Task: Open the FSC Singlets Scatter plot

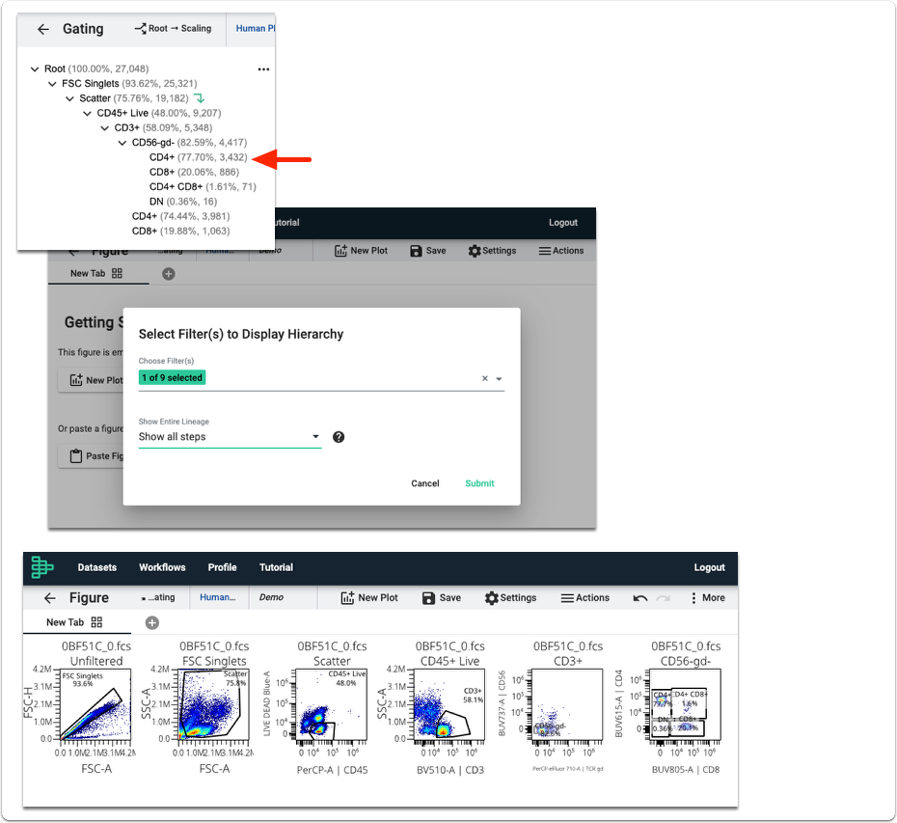Action: point(214,705)
